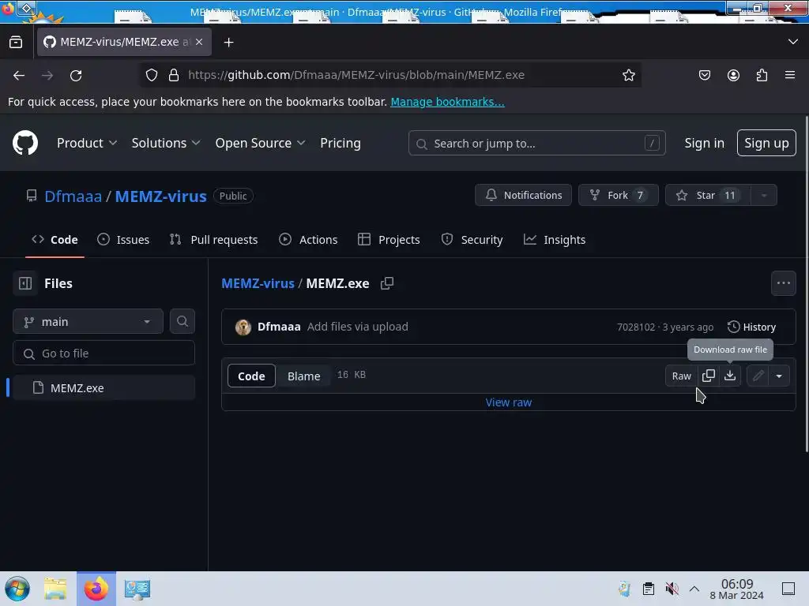This screenshot has width=809, height=606.
Task: Reload the page with the refresh icon
Action: [76, 75]
